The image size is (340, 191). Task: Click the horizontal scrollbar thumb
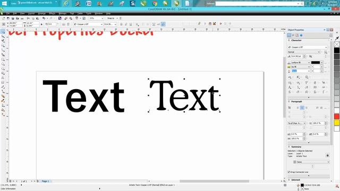[214, 181]
